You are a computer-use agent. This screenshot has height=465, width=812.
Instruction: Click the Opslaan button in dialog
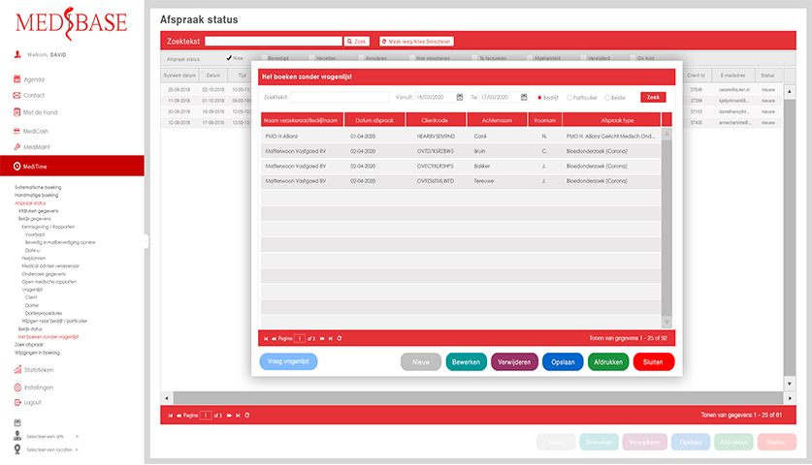[x=563, y=362]
